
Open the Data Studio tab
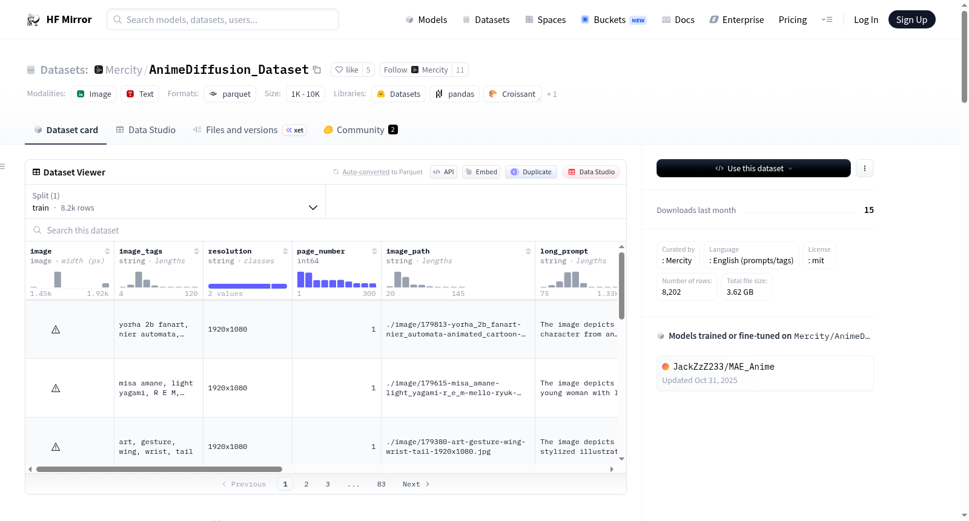[146, 130]
